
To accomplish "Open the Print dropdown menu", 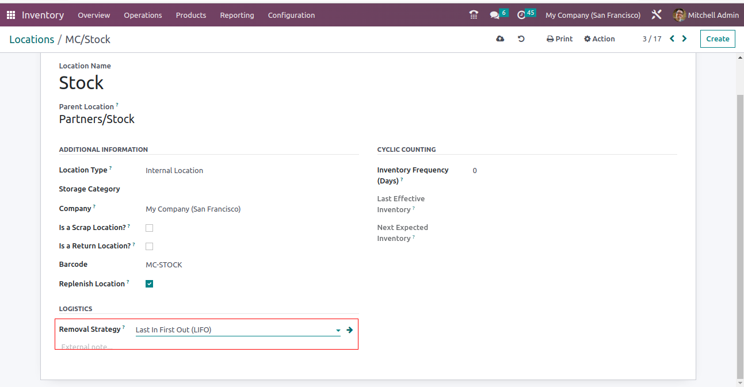I will 559,39.
